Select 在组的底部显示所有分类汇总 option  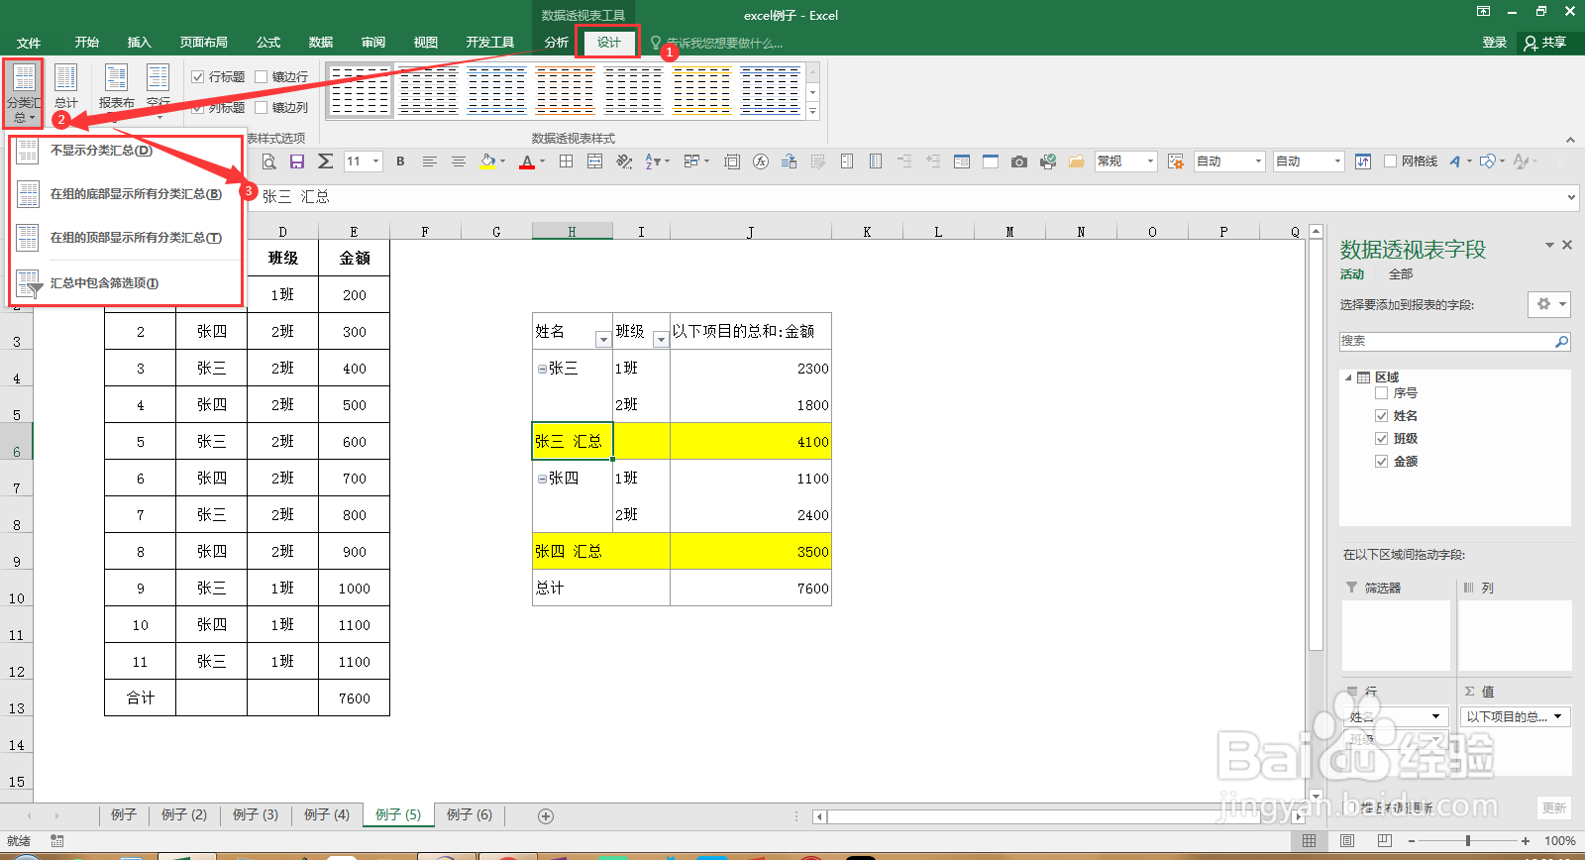pos(126,194)
